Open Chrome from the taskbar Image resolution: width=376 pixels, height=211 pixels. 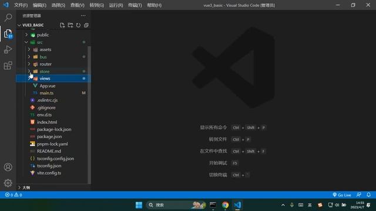click(x=225, y=205)
